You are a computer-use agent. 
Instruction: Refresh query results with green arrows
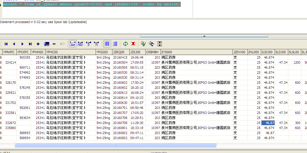tap(125, 44)
